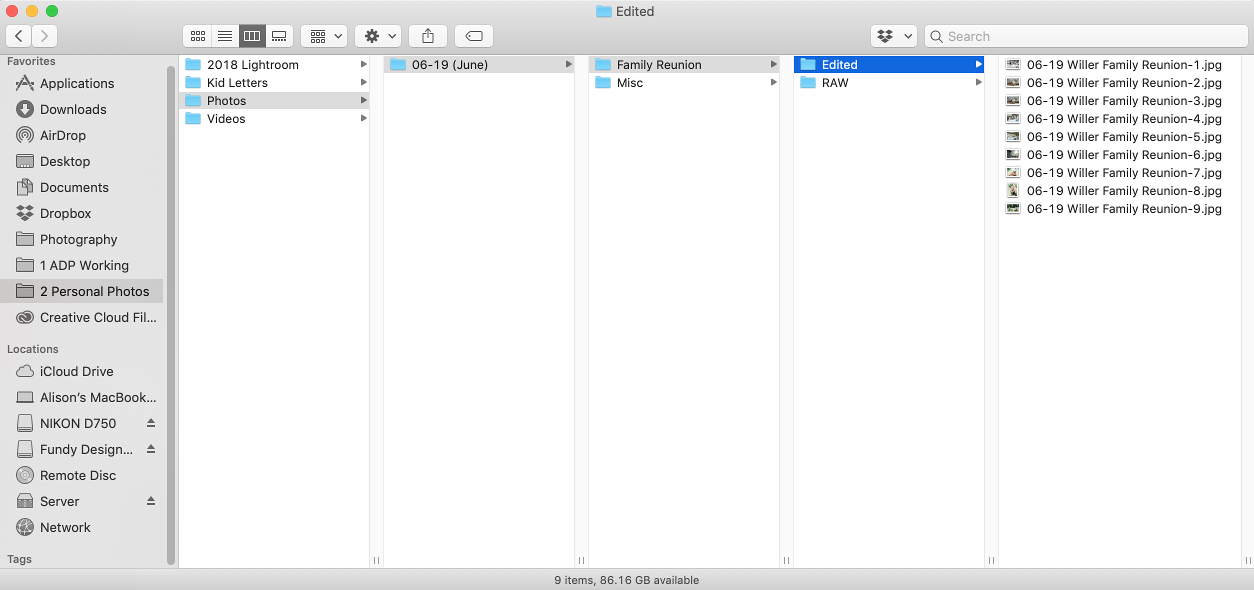
Task: Open the gear action menu
Action: pyautogui.click(x=378, y=36)
